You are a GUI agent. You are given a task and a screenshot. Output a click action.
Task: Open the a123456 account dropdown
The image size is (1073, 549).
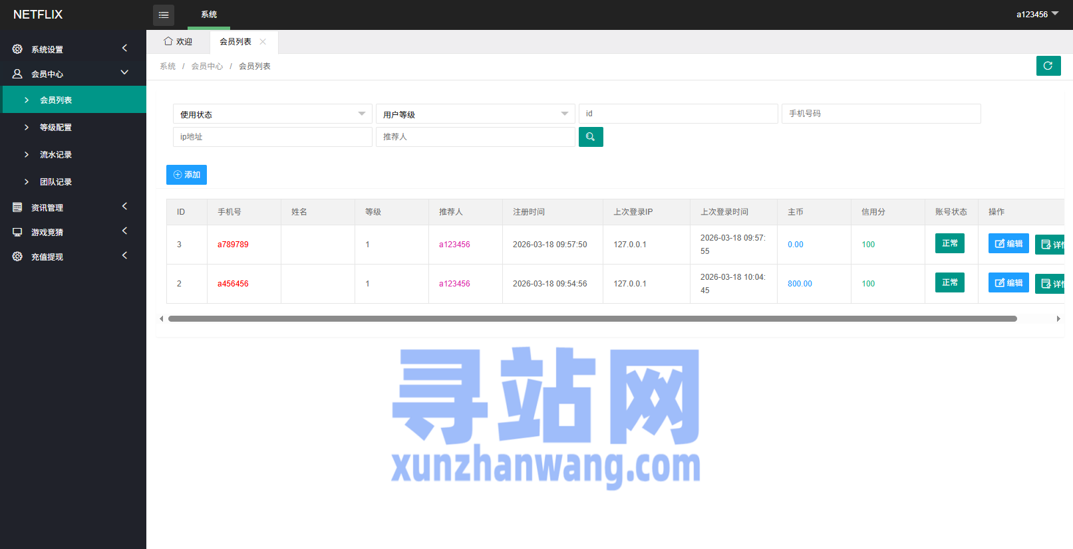tap(1036, 14)
